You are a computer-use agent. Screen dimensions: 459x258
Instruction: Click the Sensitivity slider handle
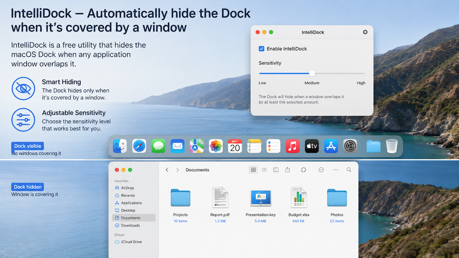tap(312, 74)
